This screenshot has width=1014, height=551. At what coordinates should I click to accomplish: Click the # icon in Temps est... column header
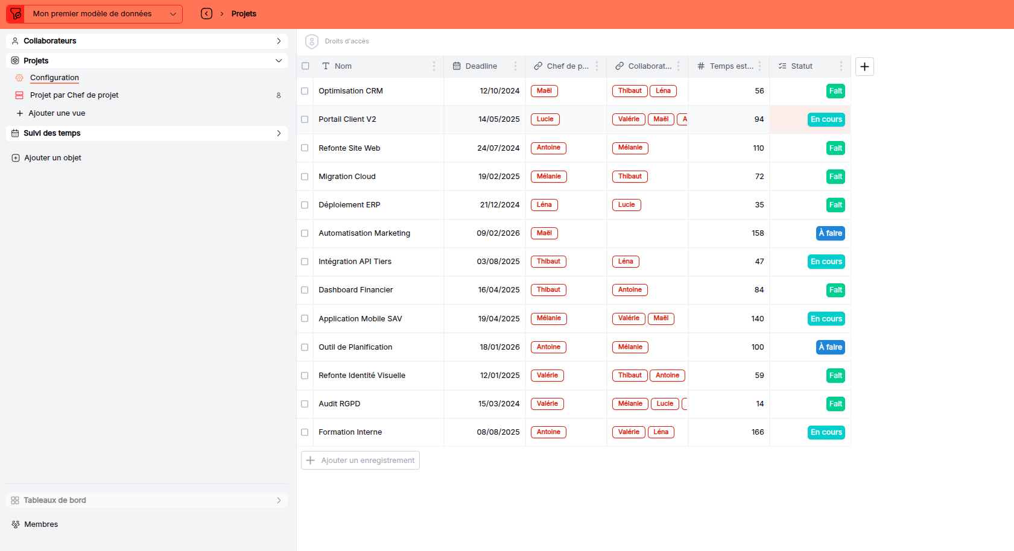[x=700, y=66]
